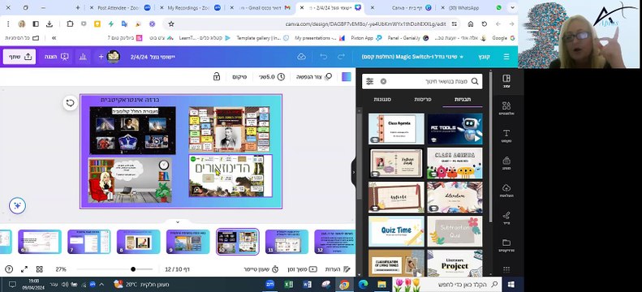Viewport: 642px width, 292px height.
Task: Open the Resize and Magic Switch dropdown
Action: point(412,57)
